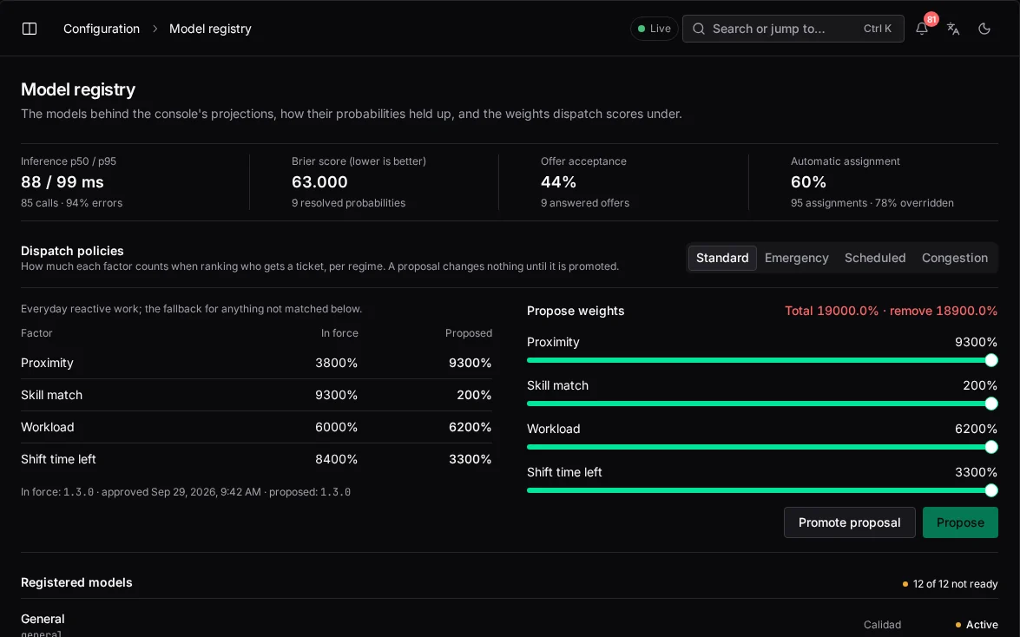Click the Active status of General model
1020x637 pixels.
point(977,625)
